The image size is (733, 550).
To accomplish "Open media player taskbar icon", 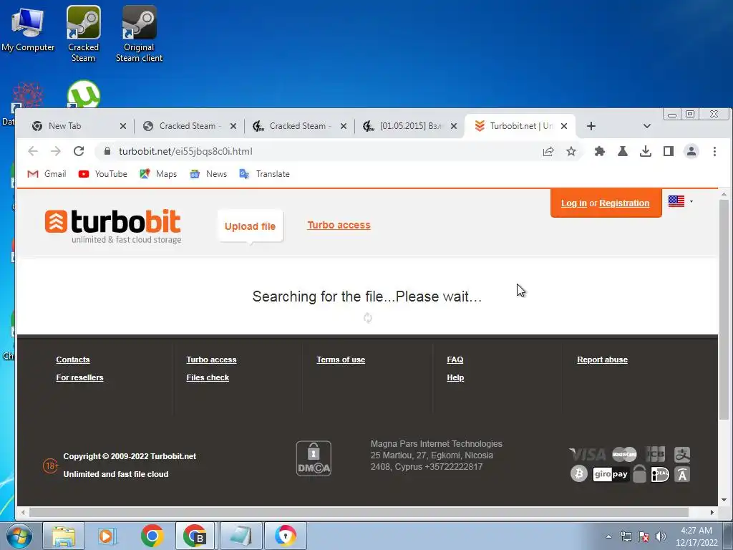I will (107, 536).
